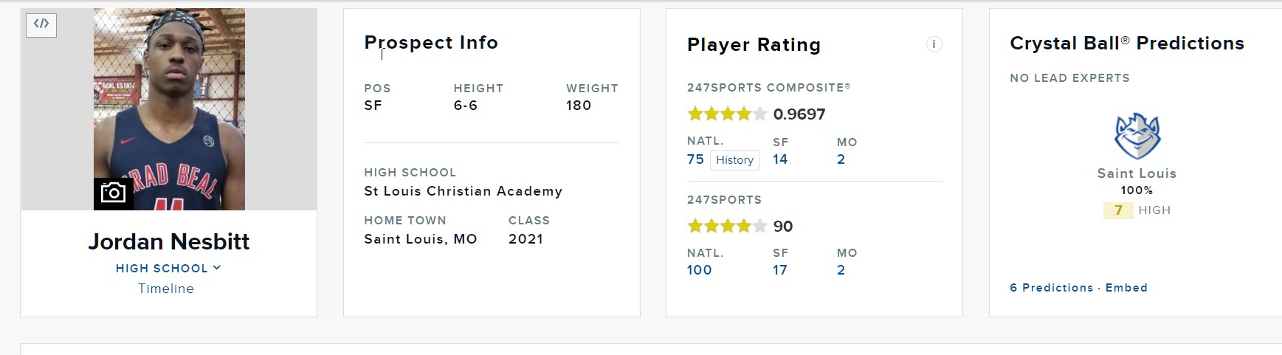1282x355 pixels.
Task: Click the Saint Louis team name
Action: [x=1137, y=173]
